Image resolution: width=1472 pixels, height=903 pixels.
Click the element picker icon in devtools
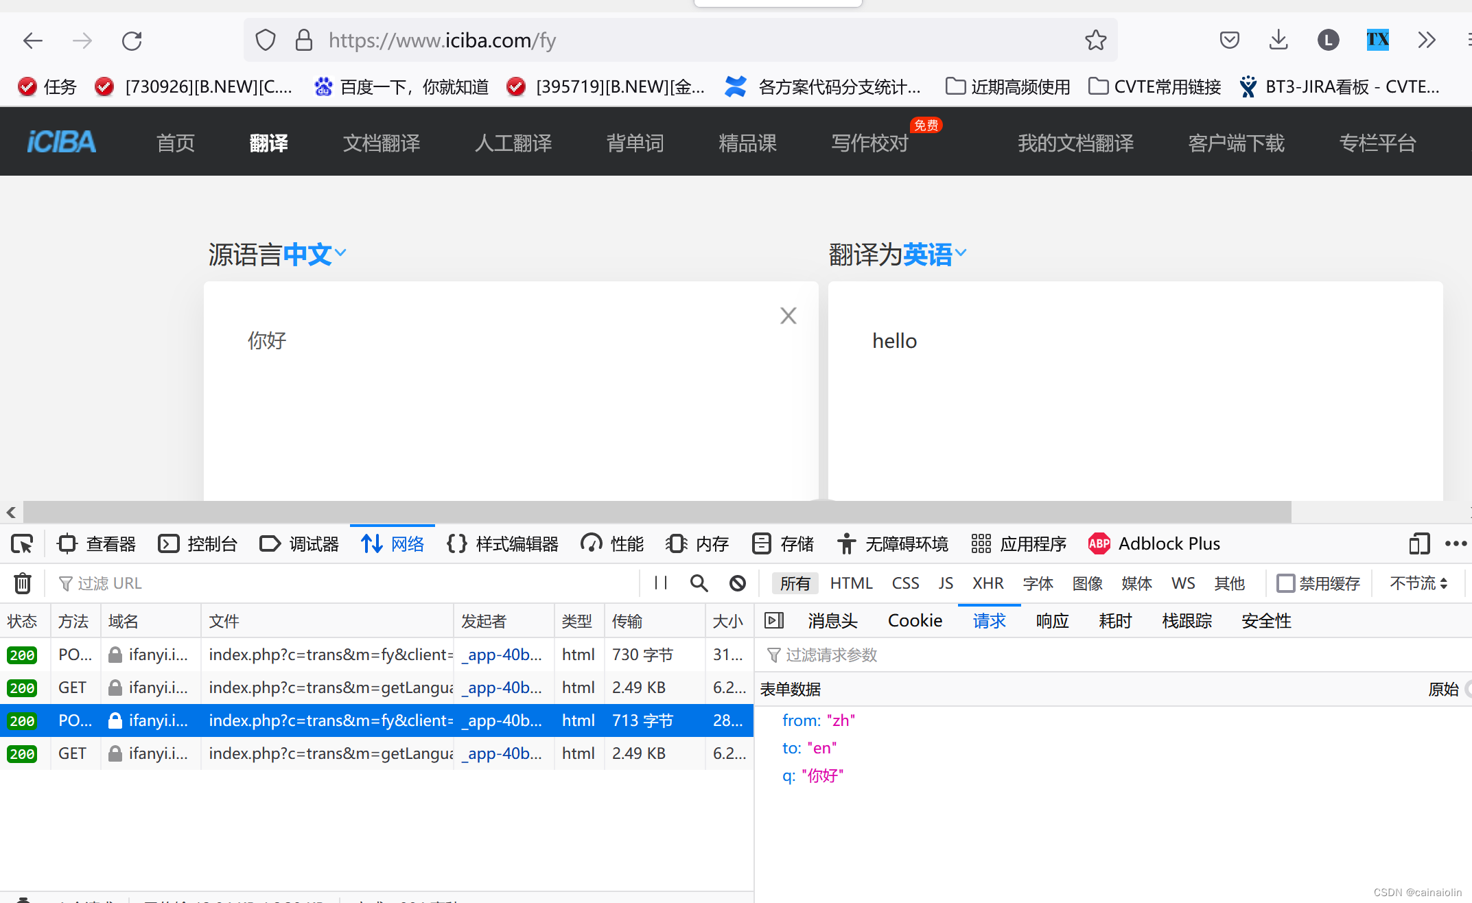(22, 544)
